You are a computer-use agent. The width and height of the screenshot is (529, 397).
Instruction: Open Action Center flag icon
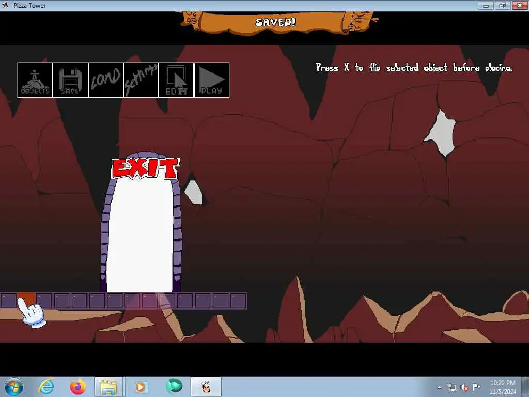[476, 387]
